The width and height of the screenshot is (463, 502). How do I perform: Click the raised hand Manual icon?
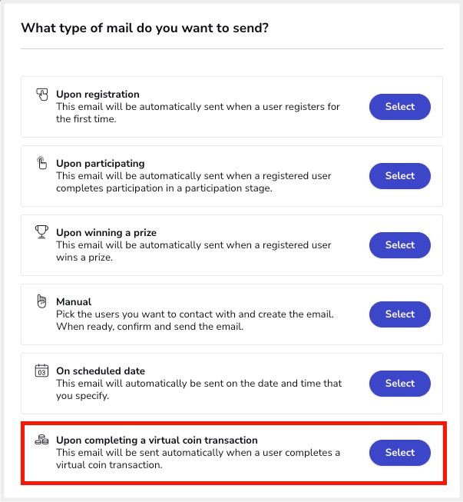(x=41, y=301)
